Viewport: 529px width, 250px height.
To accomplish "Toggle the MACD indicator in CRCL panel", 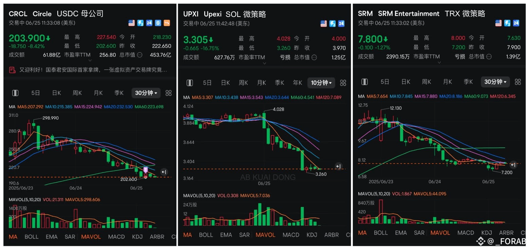I will [x=116, y=236].
